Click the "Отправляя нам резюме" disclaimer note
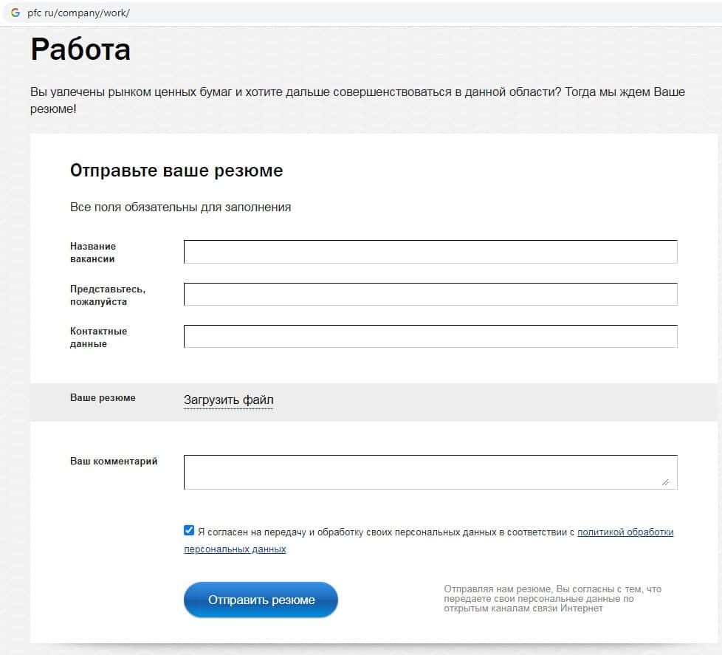Viewport: 722px width, 655px height. (552, 598)
